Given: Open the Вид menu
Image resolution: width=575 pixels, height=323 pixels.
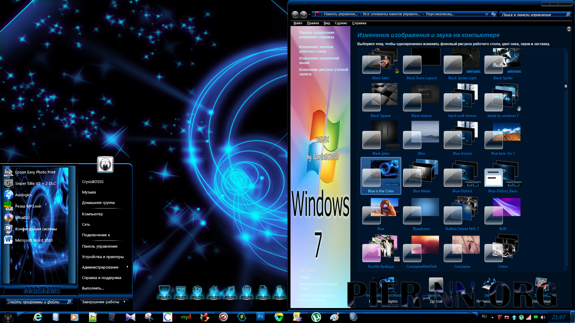Looking at the screenshot, I should [327, 23].
